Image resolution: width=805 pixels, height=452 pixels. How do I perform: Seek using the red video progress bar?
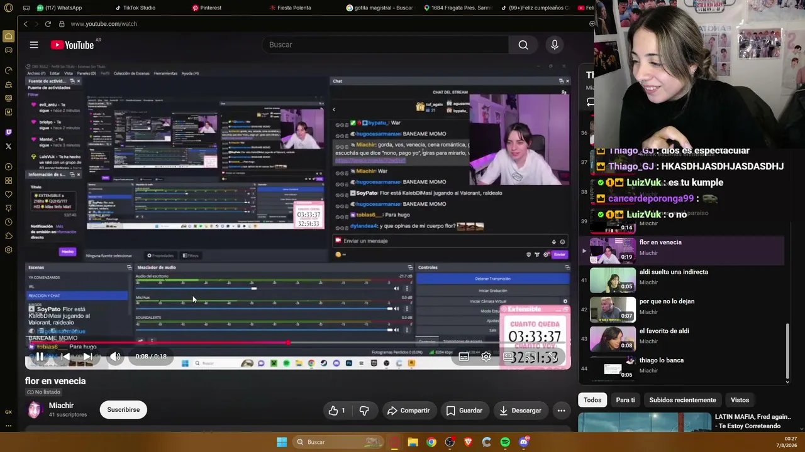[298, 343]
